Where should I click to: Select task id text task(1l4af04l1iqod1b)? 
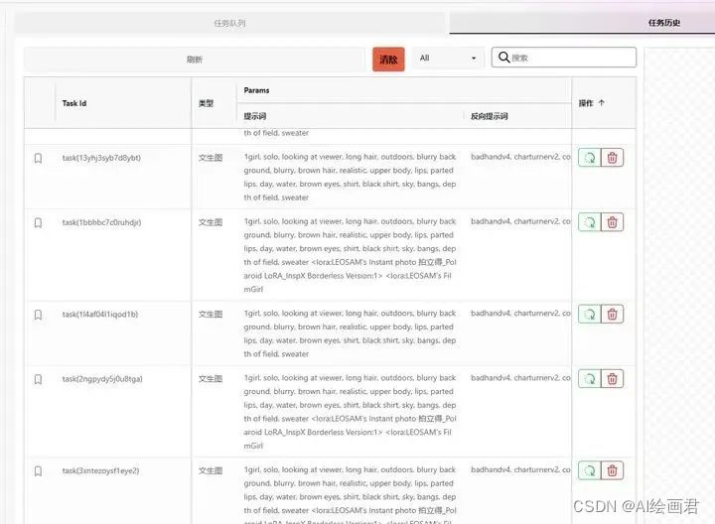coord(100,315)
